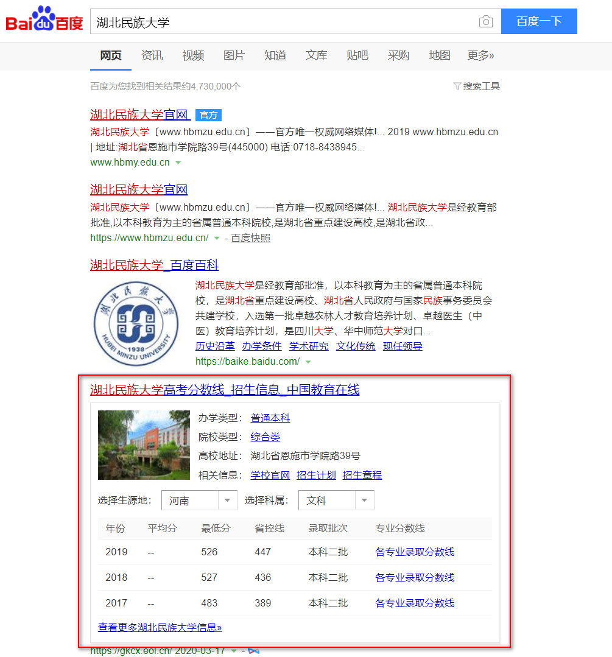
Task: Open the subject category dropdown showing 文科
Action: 336,501
